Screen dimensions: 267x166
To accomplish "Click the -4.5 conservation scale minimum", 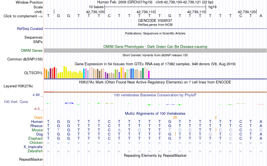I will click(x=37, y=109).
